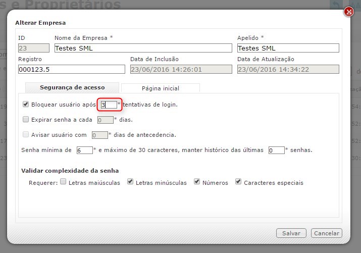Click the login attempts number field
The width and height of the screenshot is (361, 253).
[x=109, y=105]
